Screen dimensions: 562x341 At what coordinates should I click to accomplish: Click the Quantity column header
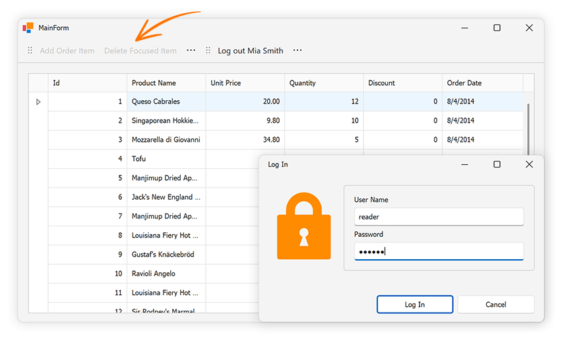[324, 83]
